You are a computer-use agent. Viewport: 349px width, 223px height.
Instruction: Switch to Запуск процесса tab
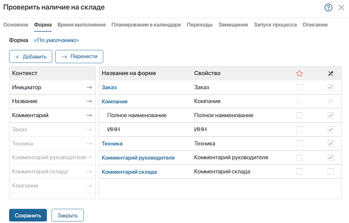coord(275,24)
